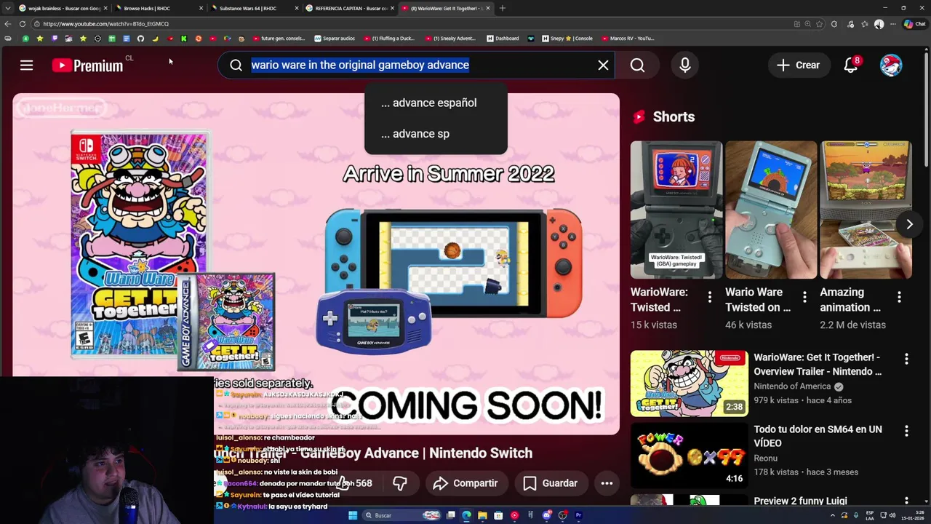Toggle dislike on the video
Viewport: 931px width, 524px height.
[x=399, y=483]
